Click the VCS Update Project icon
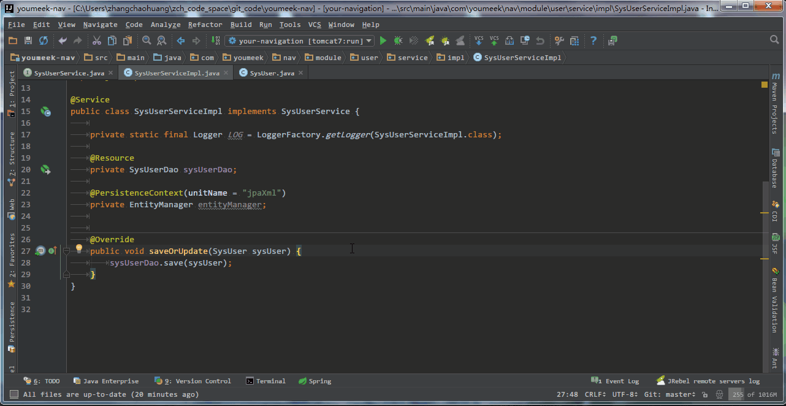 tap(479, 41)
